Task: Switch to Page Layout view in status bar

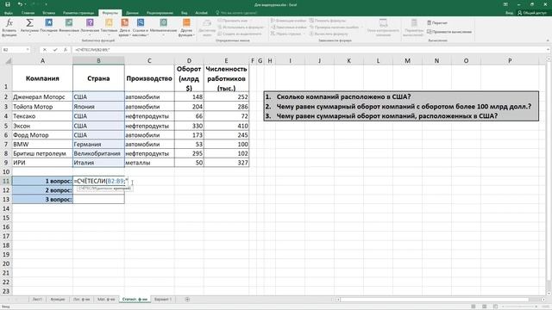Action: click(x=485, y=307)
